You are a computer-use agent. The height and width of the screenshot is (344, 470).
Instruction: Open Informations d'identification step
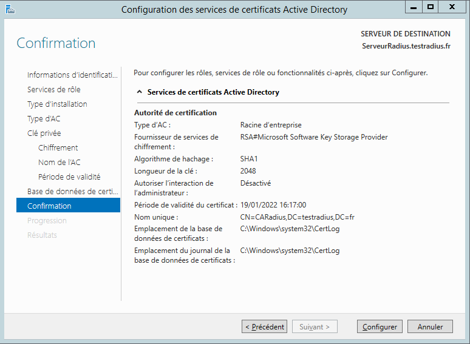tap(72, 75)
